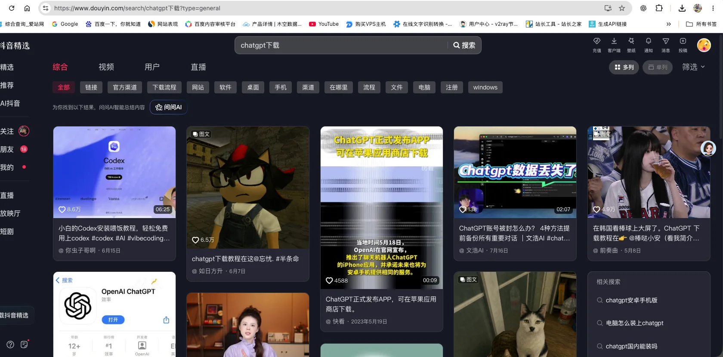Screen dimensions: 723x357
Task: Click the 问问AI button
Action: [169, 107]
